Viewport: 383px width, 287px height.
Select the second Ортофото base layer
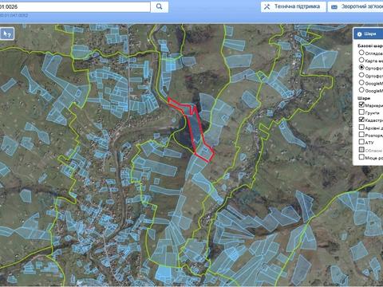tap(361, 75)
